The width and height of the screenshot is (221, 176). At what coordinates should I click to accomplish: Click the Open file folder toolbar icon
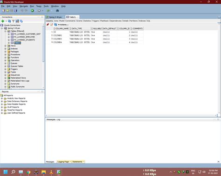(x=7, y=11)
